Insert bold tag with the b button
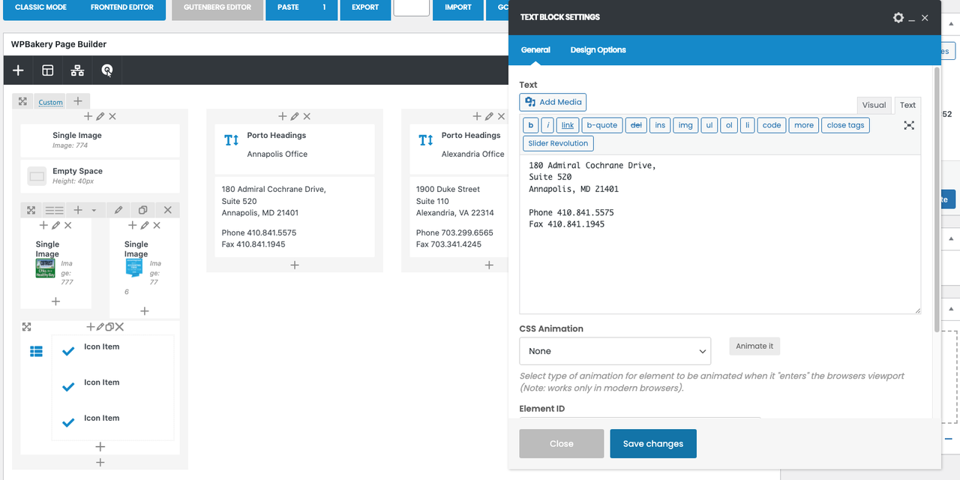 [x=531, y=125]
